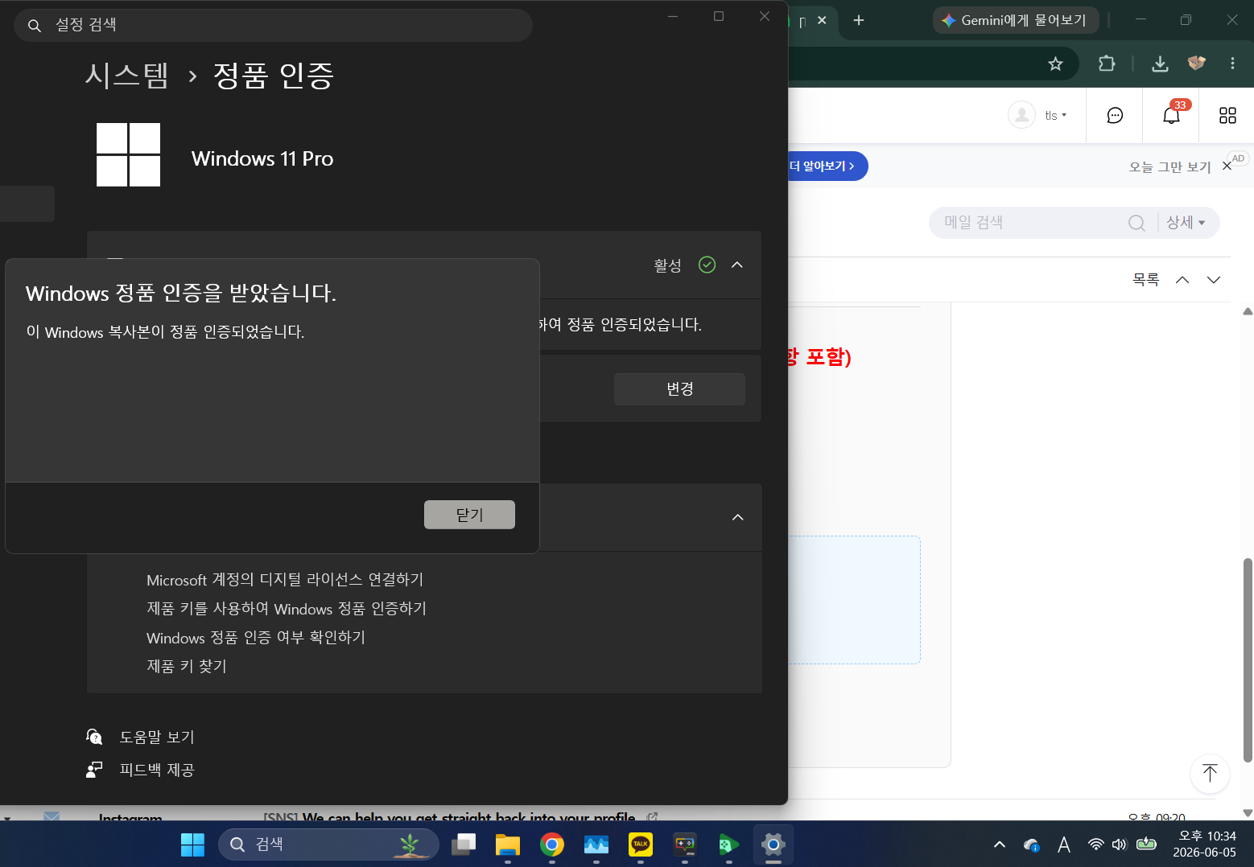The height and width of the screenshot is (867, 1254).
Task: Click the Settings search magnifier icon
Action: pyautogui.click(x=35, y=26)
